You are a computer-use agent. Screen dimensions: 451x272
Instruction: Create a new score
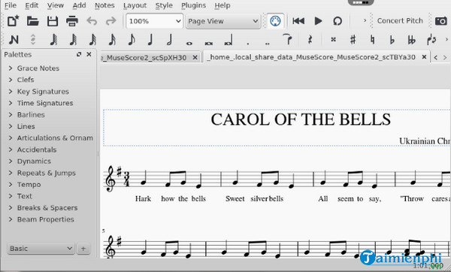(x=13, y=21)
